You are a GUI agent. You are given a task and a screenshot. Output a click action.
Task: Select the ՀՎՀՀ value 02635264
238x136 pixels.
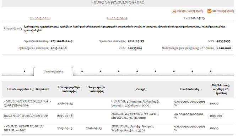[x=135, y=48]
